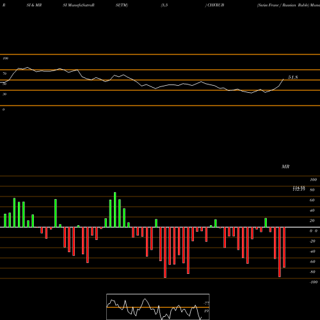This screenshot has height=320, width=320.
Task: Click the -40 label on MR axis
Action: pyautogui.click(x=312, y=252)
